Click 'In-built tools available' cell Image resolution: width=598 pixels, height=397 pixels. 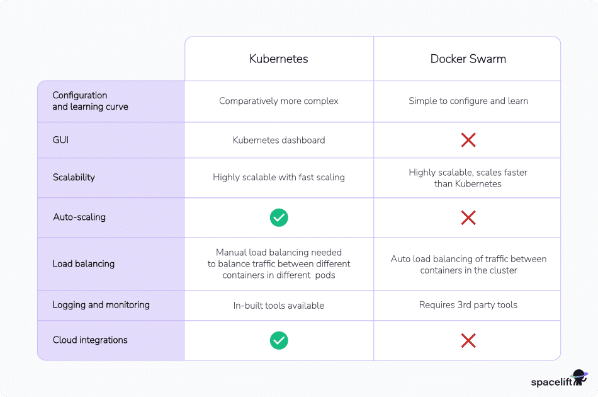(x=279, y=306)
